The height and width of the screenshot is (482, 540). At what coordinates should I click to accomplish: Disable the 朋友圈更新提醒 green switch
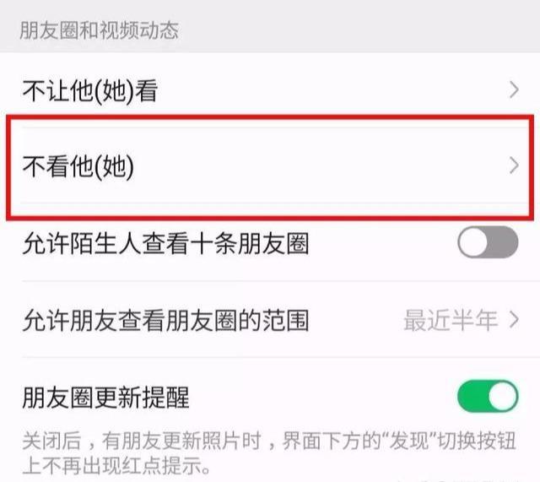coord(488,396)
